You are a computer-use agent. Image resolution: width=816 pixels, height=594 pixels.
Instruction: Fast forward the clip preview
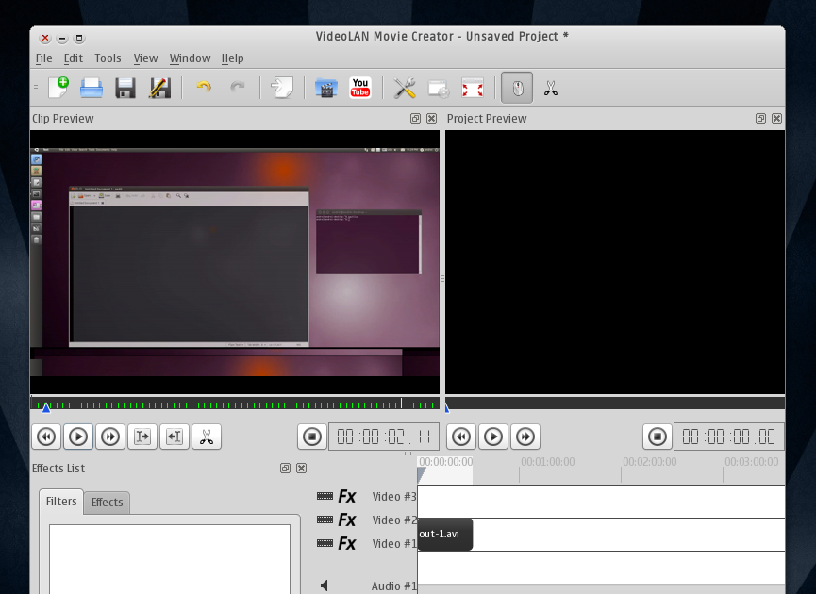tap(110, 437)
